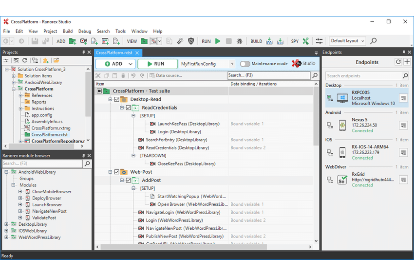Open the MyFirstRunConfig dropdown

232,64
